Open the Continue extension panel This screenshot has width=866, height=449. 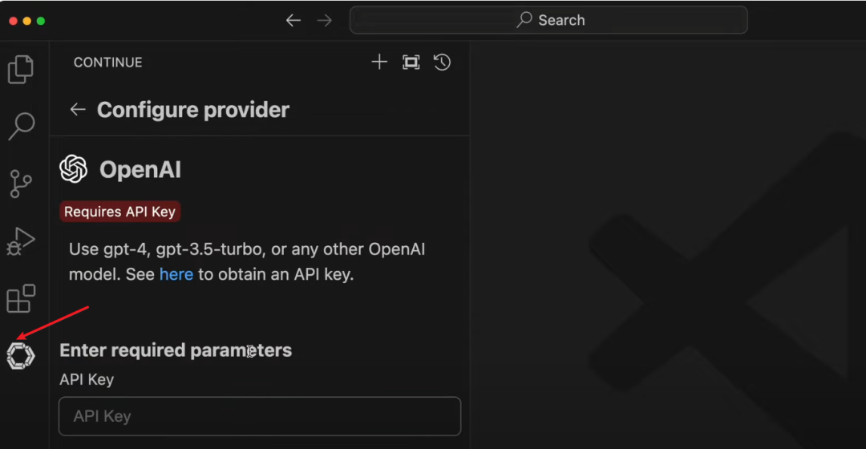click(21, 355)
